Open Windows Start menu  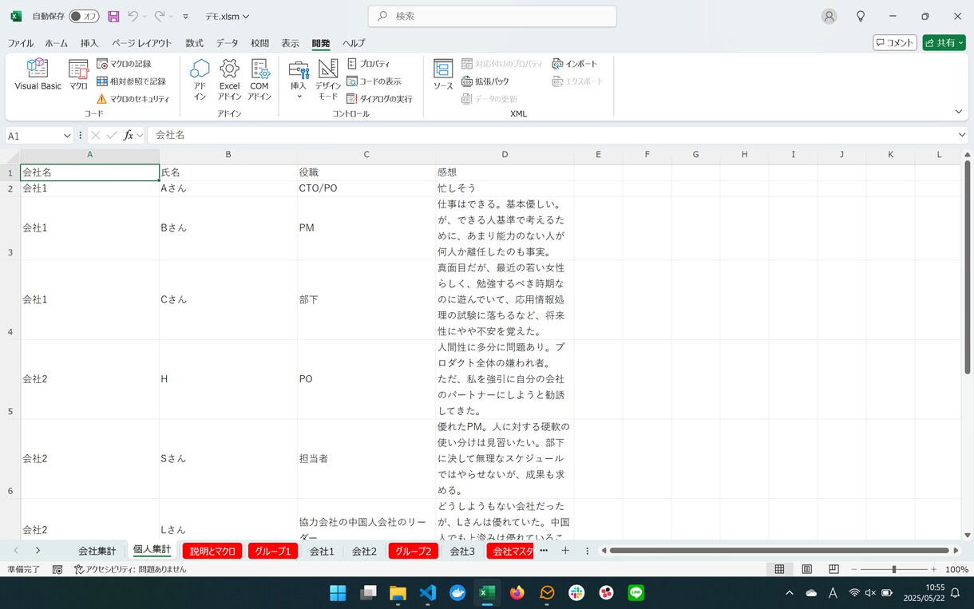338,593
